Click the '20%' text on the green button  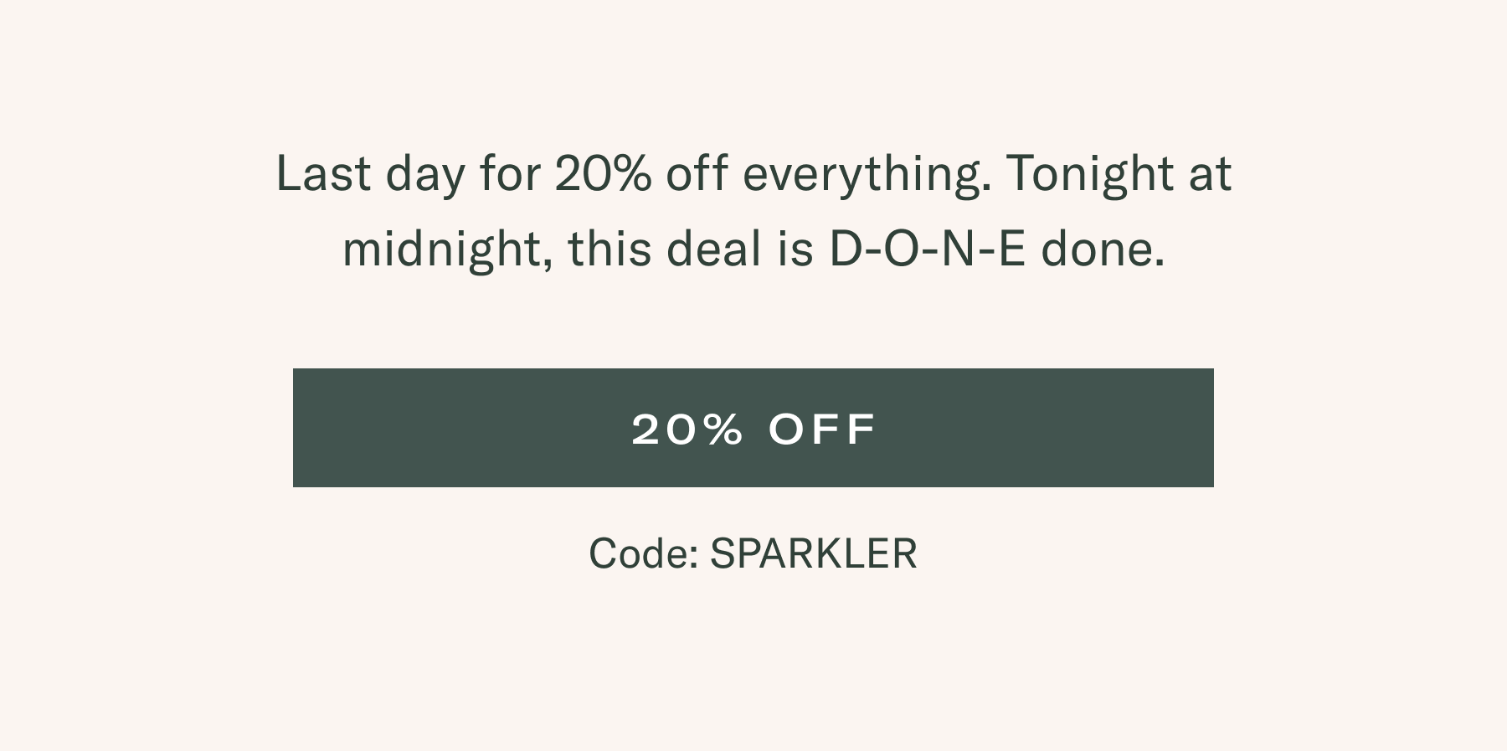point(687,429)
